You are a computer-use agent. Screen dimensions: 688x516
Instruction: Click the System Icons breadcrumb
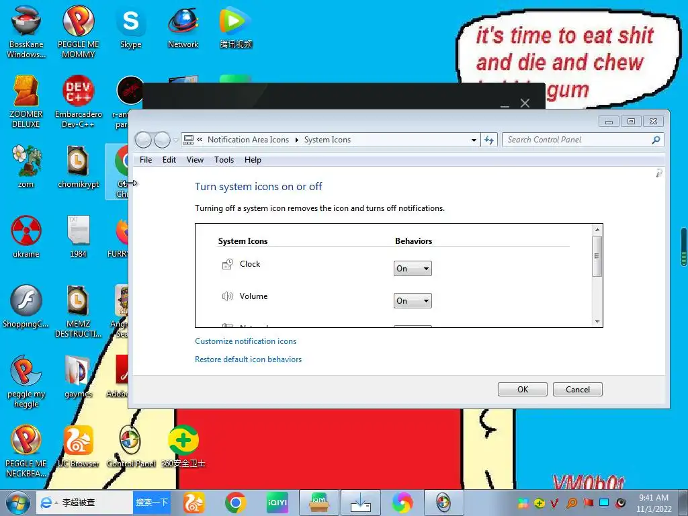click(x=327, y=140)
